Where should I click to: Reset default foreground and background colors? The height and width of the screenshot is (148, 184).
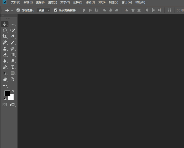pyautogui.click(x=5, y=99)
